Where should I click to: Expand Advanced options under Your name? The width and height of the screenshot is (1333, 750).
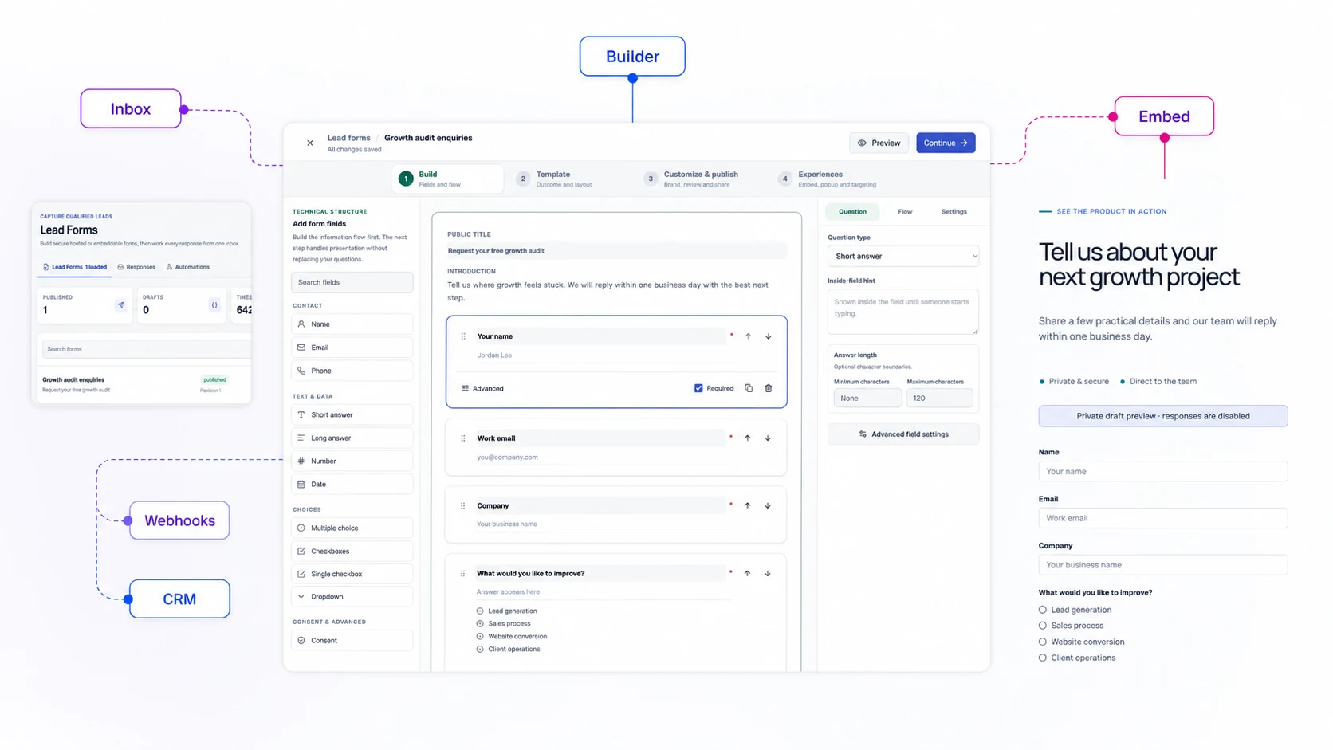click(x=483, y=388)
